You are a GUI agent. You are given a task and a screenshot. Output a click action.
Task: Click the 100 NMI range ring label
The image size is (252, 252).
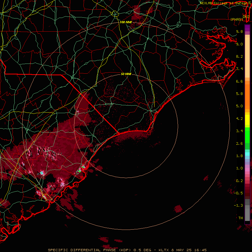tap(126, 22)
